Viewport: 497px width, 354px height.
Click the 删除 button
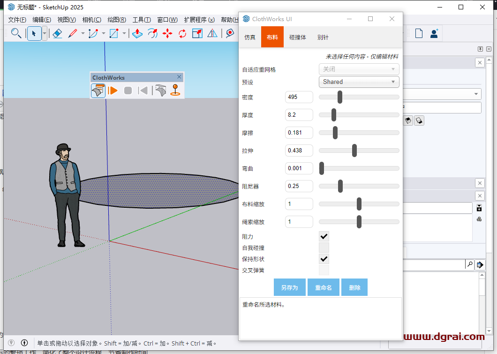(354, 287)
